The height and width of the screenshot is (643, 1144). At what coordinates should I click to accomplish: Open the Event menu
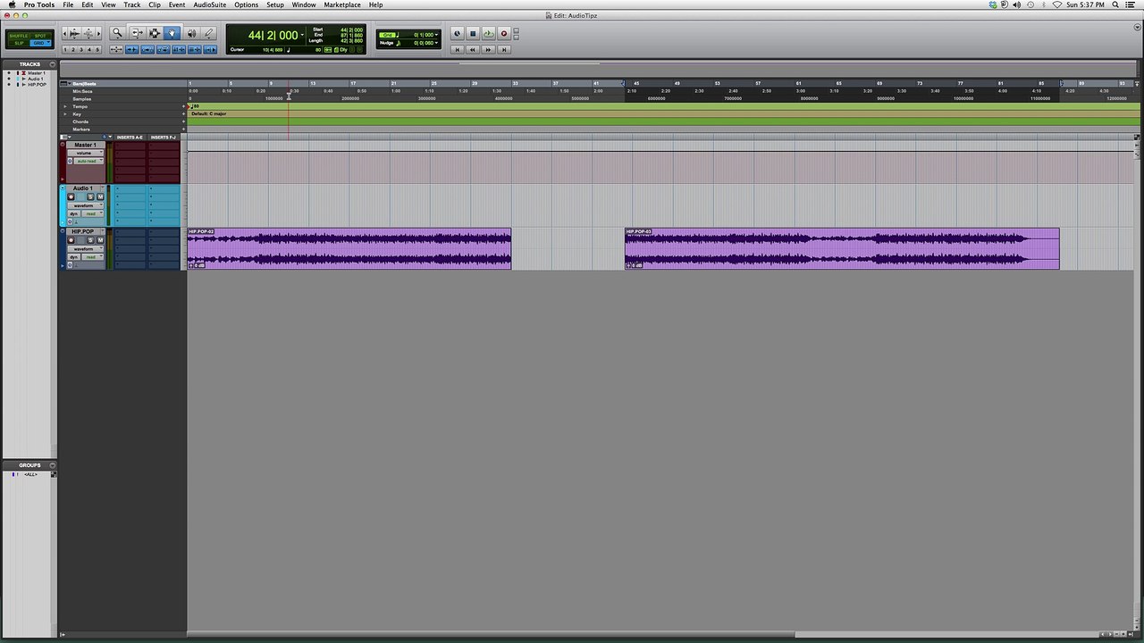click(x=177, y=4)
